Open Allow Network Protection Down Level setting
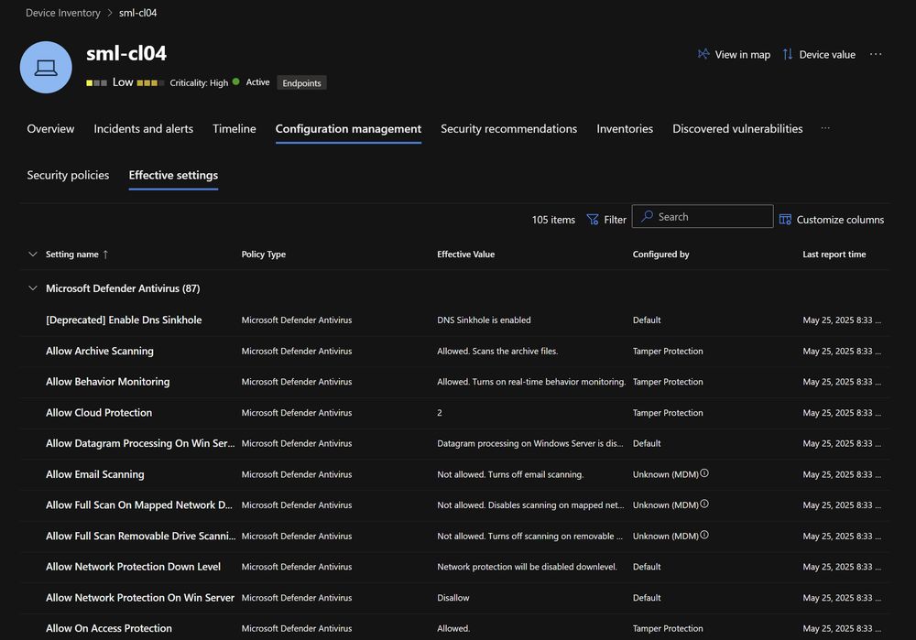The width and height of the screenshot is (916, 640). click(x=133, y=567)
